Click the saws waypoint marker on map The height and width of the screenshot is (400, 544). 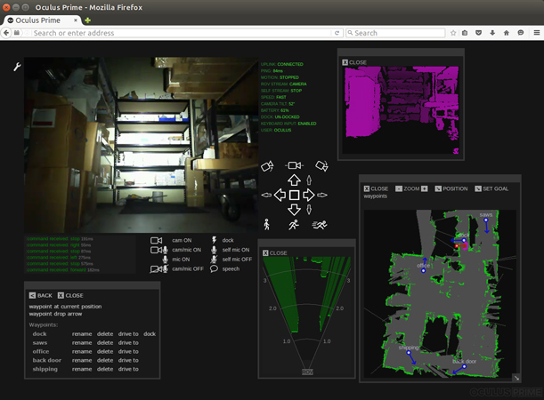tap(486, 220)
